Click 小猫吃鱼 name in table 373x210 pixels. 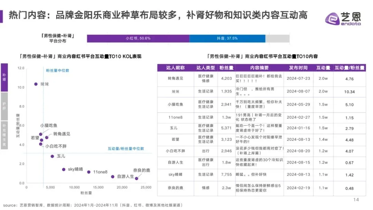coord(175,104)
